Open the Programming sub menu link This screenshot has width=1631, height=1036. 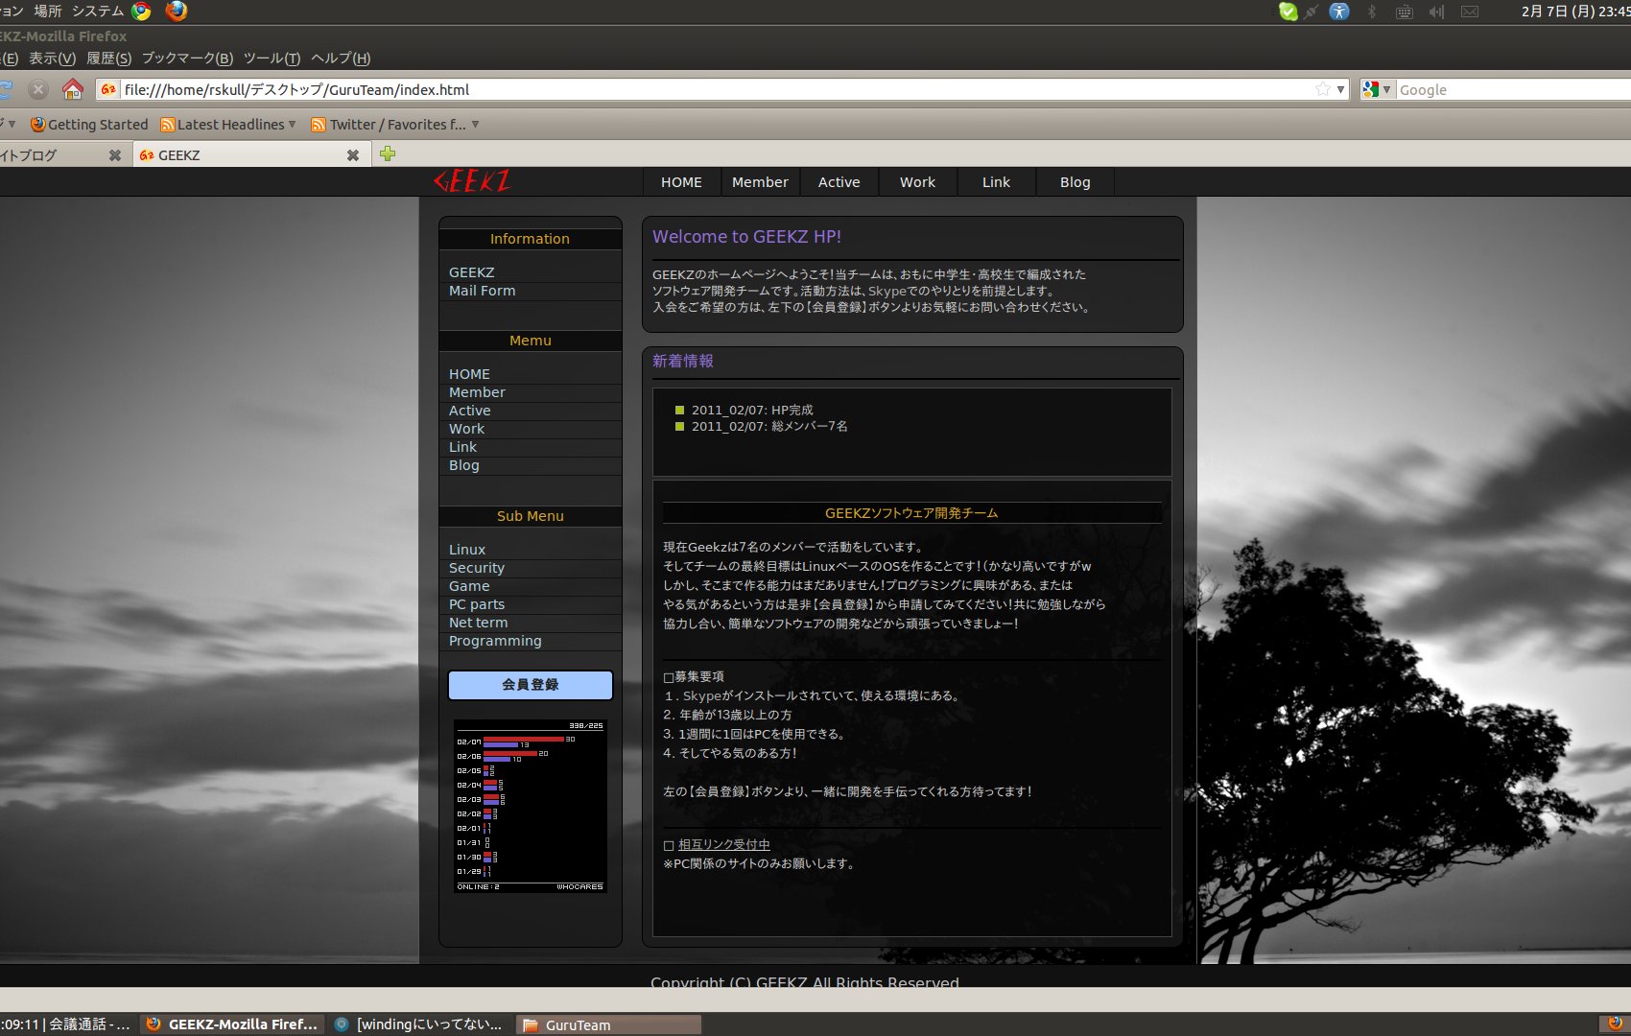click(495, 641)
